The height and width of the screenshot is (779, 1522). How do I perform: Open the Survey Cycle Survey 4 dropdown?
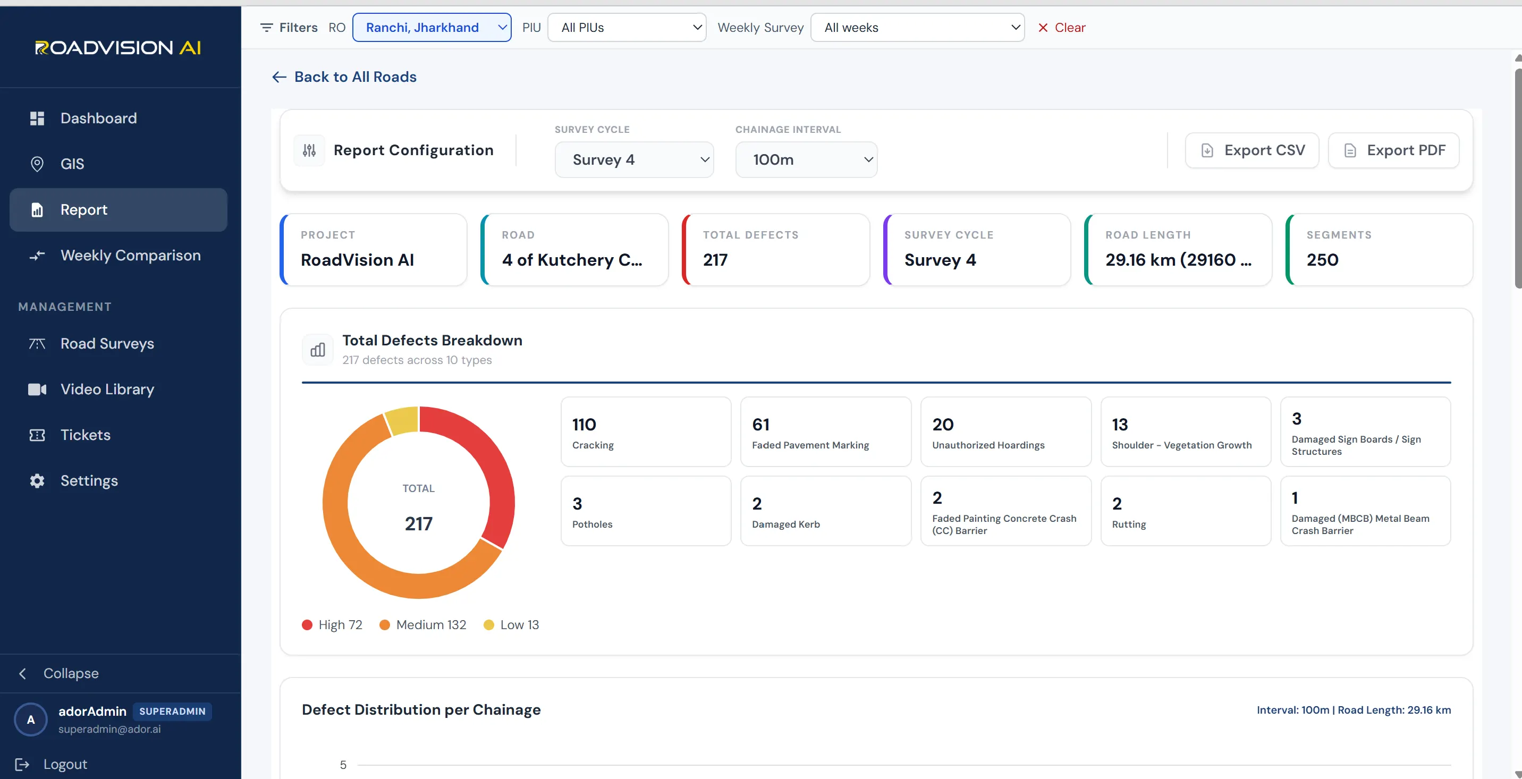tap(635, 159)
